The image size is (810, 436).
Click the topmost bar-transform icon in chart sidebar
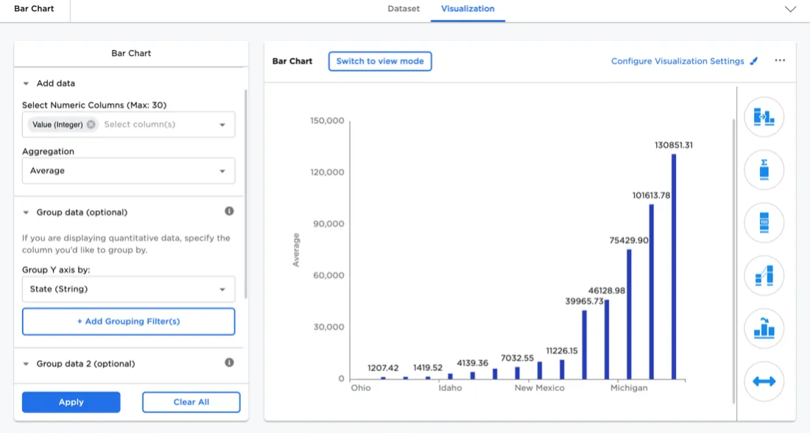pyautogui.click(x=764, y=117)
